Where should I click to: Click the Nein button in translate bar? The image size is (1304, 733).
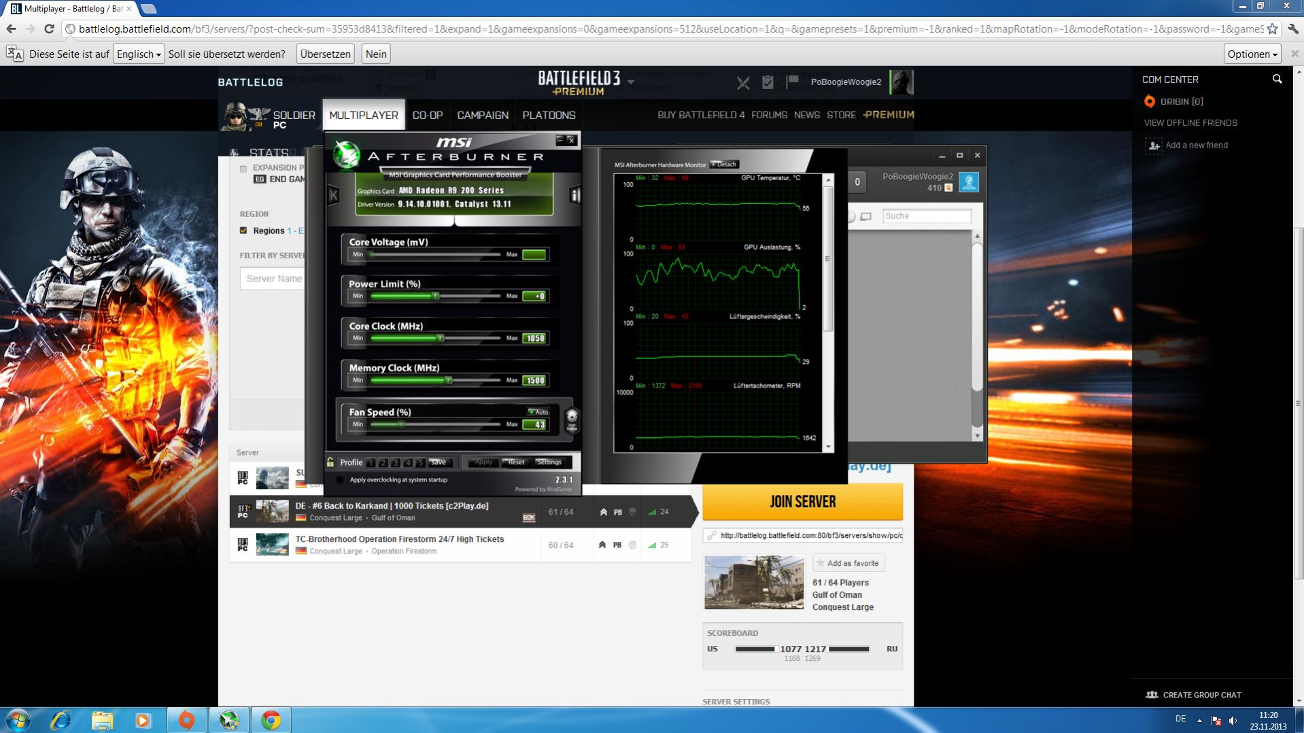click(376, 54)
